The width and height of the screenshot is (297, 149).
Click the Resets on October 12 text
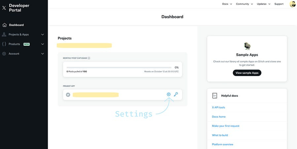pos(161,72)
